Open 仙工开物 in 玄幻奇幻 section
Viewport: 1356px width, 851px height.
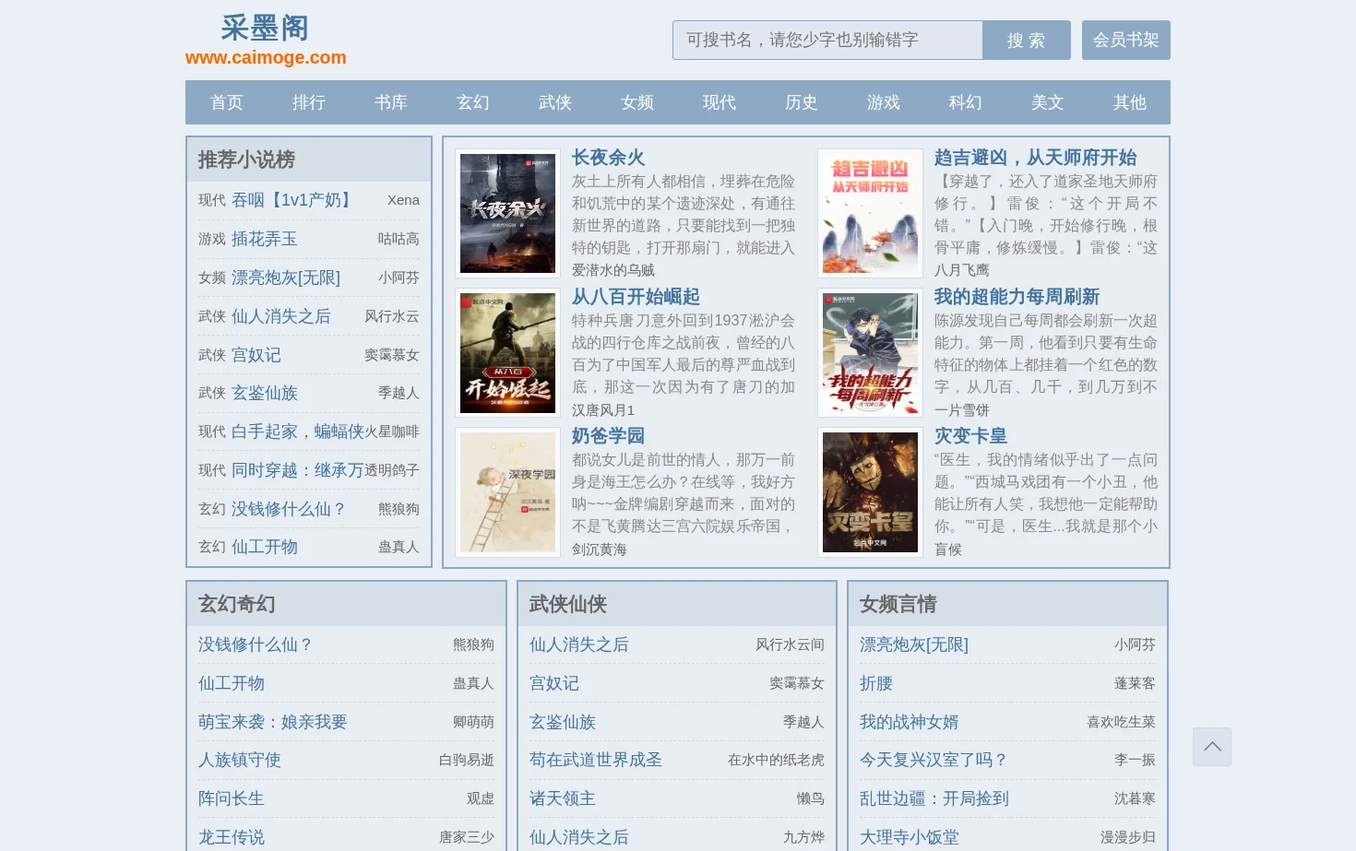click(232, 683)
